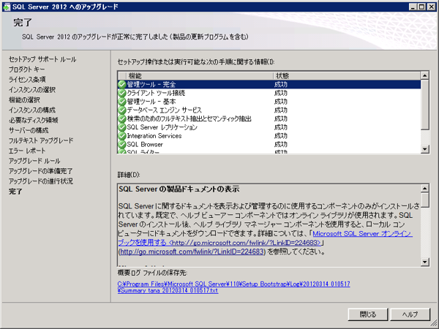Click 成功 status of Integration Services row

point(281,136)
